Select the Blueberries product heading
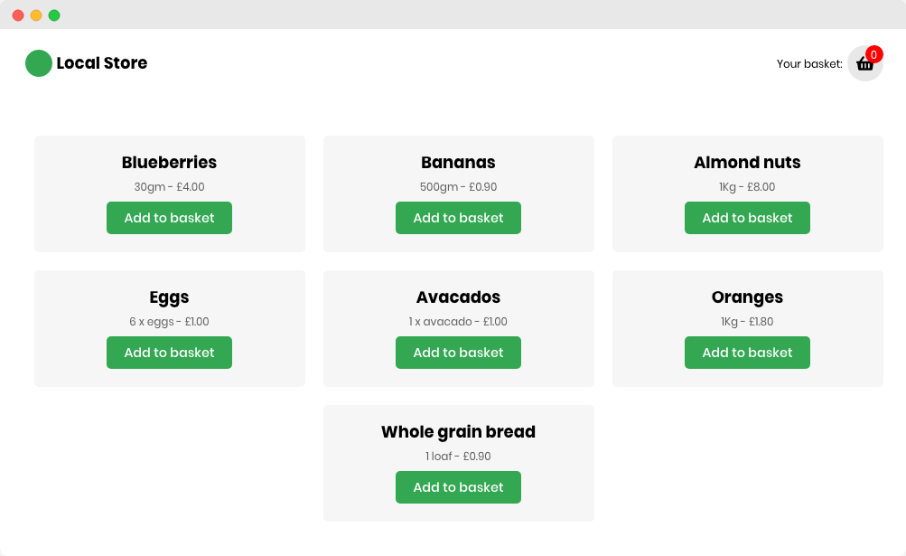 click(169, 163)
